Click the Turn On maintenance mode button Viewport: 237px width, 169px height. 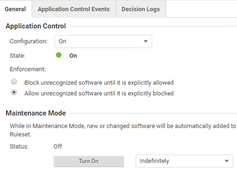(x=89, y=161)
